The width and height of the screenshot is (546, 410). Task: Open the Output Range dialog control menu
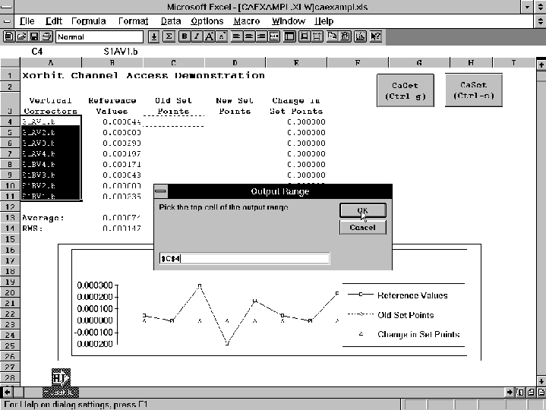[161, 191]
